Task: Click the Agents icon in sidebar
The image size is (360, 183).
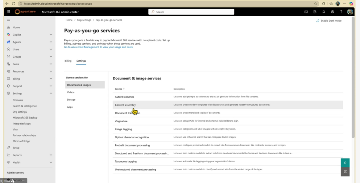Action: click(x=8, y=42)
